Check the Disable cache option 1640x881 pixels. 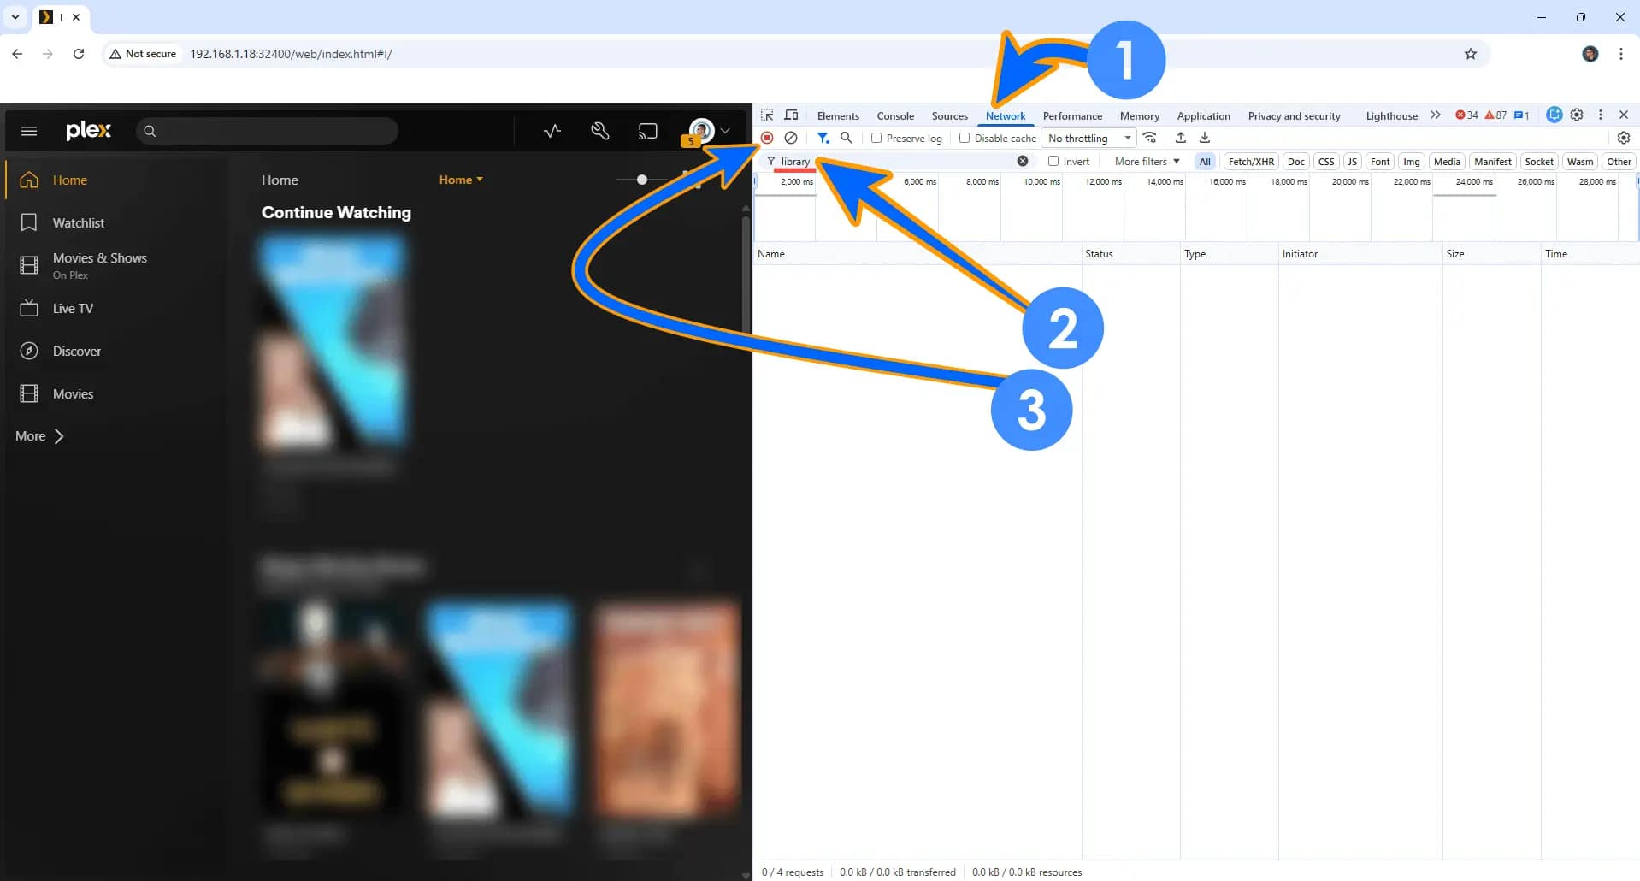965,138
